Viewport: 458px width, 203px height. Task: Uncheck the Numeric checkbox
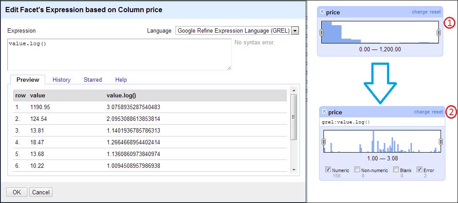tap(328, 170)
